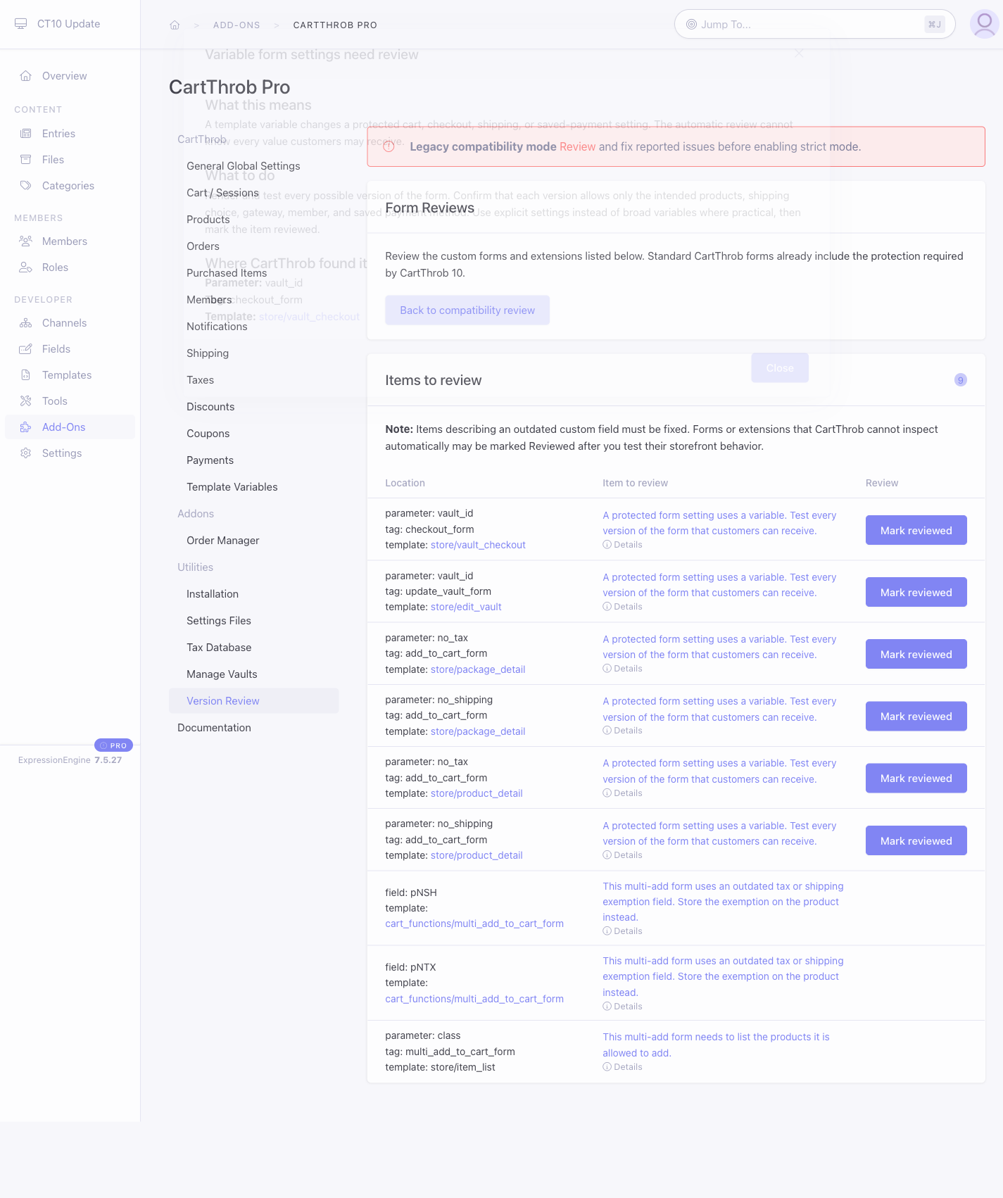Image resolution: width=1003 pixels, height=1198 pixels.
Task: Click the Tools icon in sidebar
Action: (26, 401)
